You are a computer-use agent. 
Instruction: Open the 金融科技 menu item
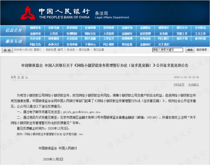35,34
